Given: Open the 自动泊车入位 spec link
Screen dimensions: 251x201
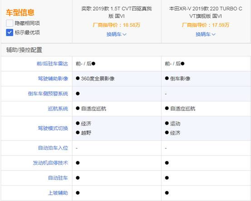Looking at the screenshot, I should (x=53, y=148).
